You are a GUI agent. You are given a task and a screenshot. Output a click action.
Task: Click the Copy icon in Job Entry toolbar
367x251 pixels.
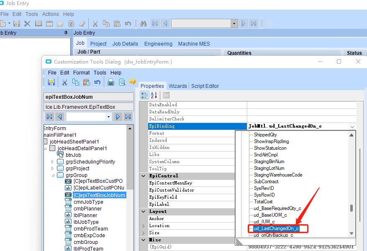[x=106, y=23]
